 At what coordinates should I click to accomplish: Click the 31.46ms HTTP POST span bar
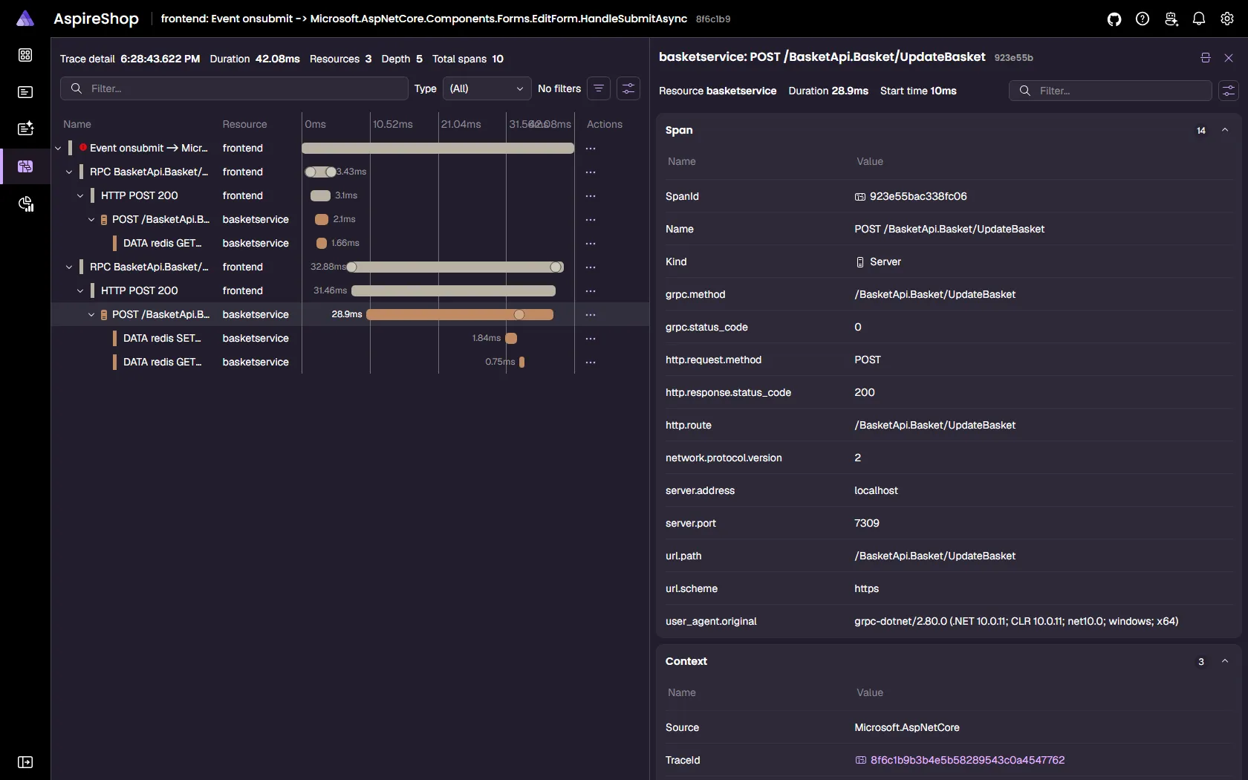click(x=453, y=291)
